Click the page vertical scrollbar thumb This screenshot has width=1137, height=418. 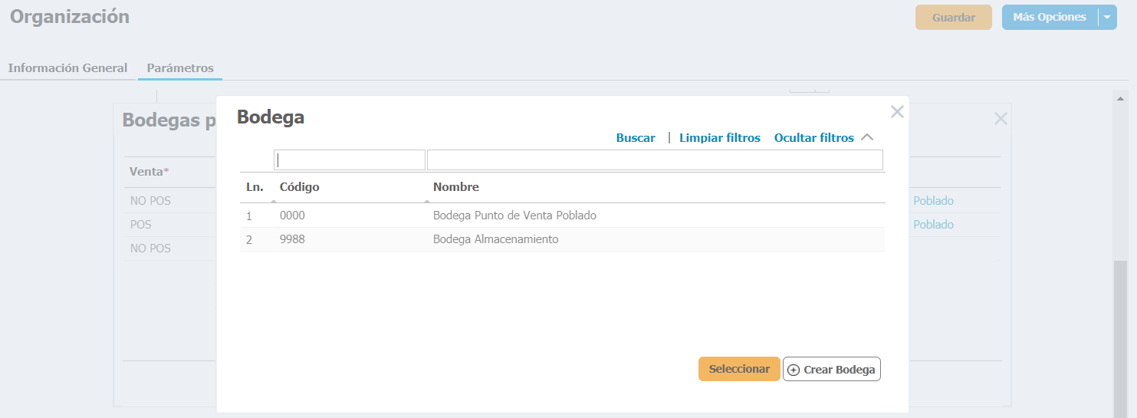[x=1120, y=337]
